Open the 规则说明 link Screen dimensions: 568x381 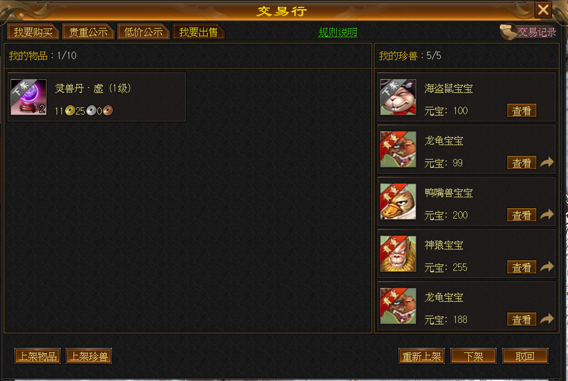point(337,32)
